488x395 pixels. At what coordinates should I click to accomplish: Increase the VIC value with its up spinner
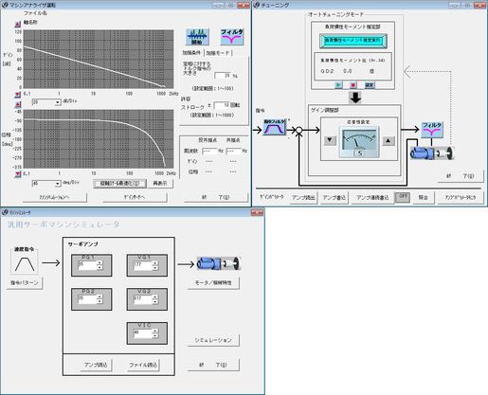(154, 331)
